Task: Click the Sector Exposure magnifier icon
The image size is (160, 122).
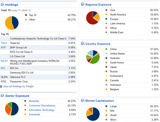Action: [x=2, y=95]
